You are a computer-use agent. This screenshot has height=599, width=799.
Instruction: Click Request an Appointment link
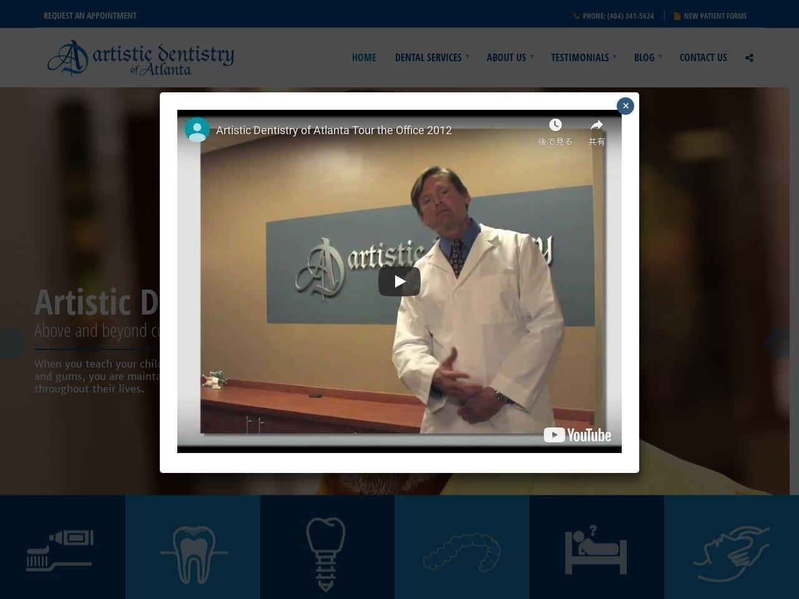click(90, 16)
